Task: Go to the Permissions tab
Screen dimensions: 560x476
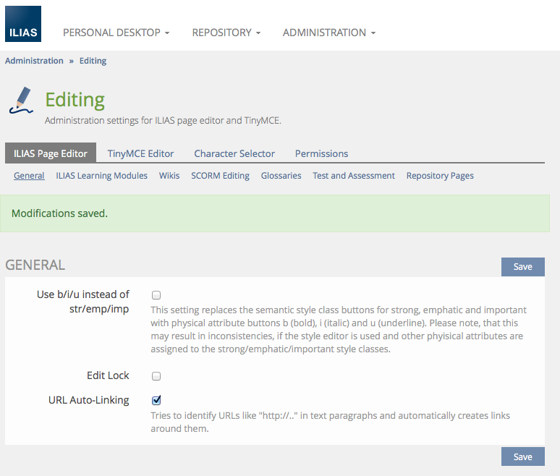Action: [321, 153]
